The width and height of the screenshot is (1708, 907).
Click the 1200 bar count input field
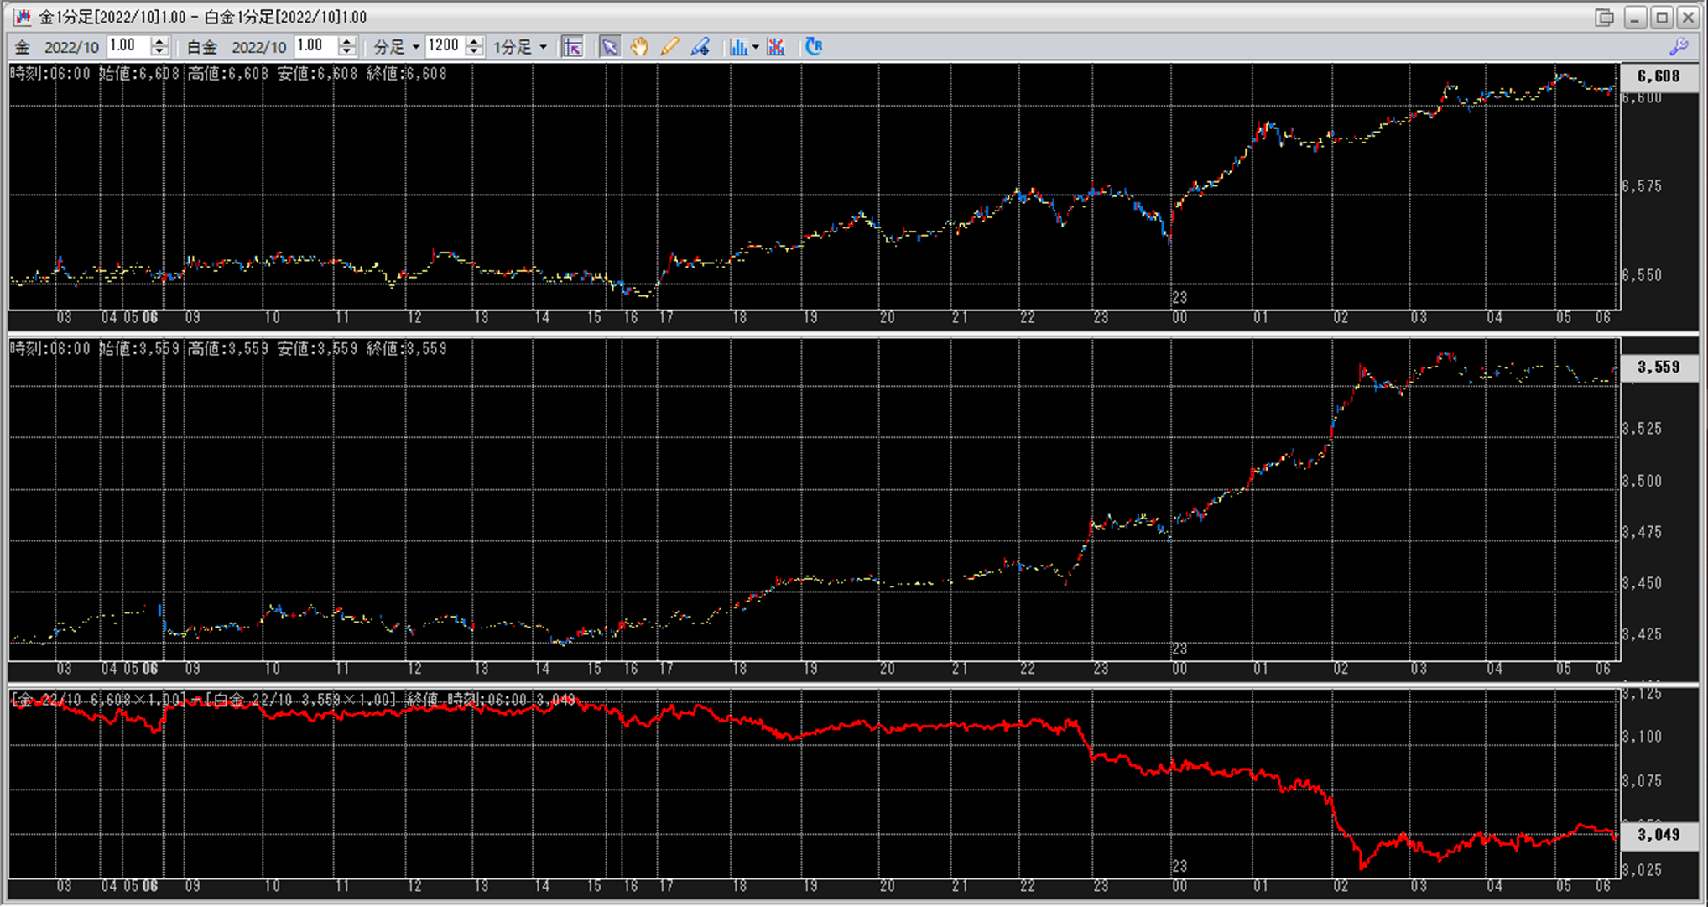(x=444, y=46)
